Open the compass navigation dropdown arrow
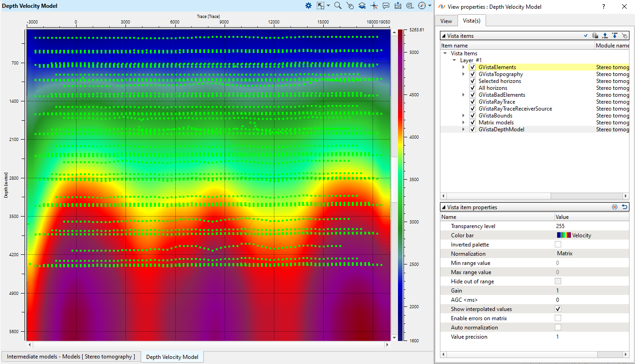 pyautogui.click(x=430, y=6)
